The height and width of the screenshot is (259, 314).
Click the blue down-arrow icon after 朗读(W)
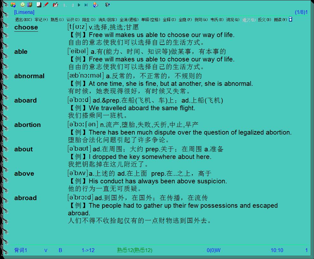(x=291, y=19)
